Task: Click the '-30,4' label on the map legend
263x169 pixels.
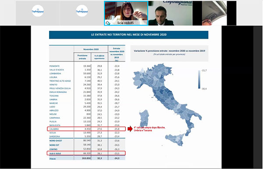Action: point(204,89)
